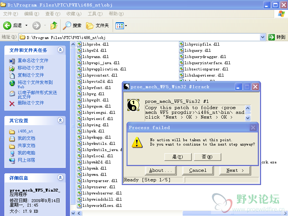Click the My Computer (我的电脑) icon
Screen dimensions: 288x216
point(12,153)
